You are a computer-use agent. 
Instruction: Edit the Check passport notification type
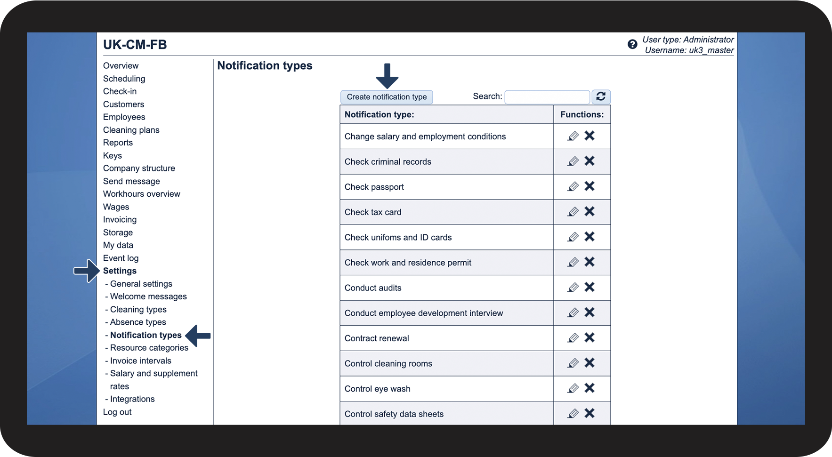click(573, 186)
